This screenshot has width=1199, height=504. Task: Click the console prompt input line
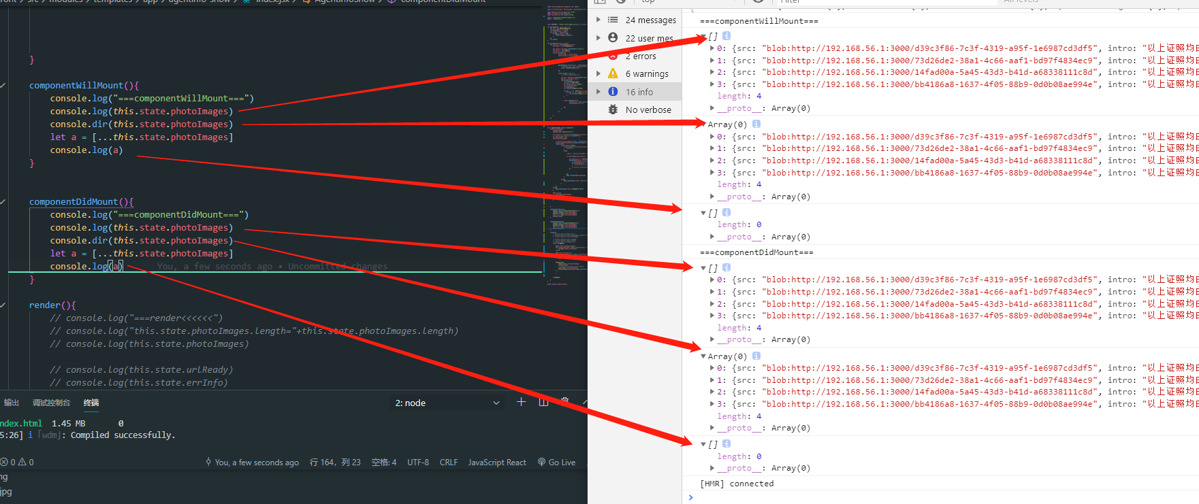point(885,497)
